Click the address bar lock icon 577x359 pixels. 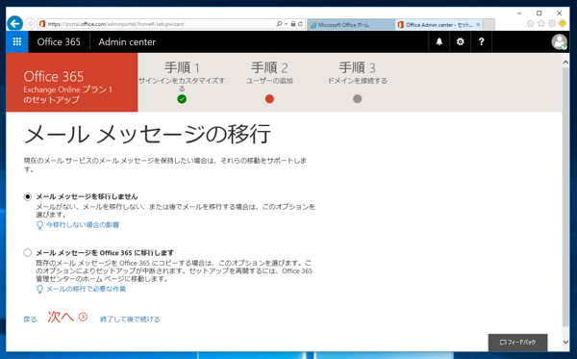[x=293, y=24]
